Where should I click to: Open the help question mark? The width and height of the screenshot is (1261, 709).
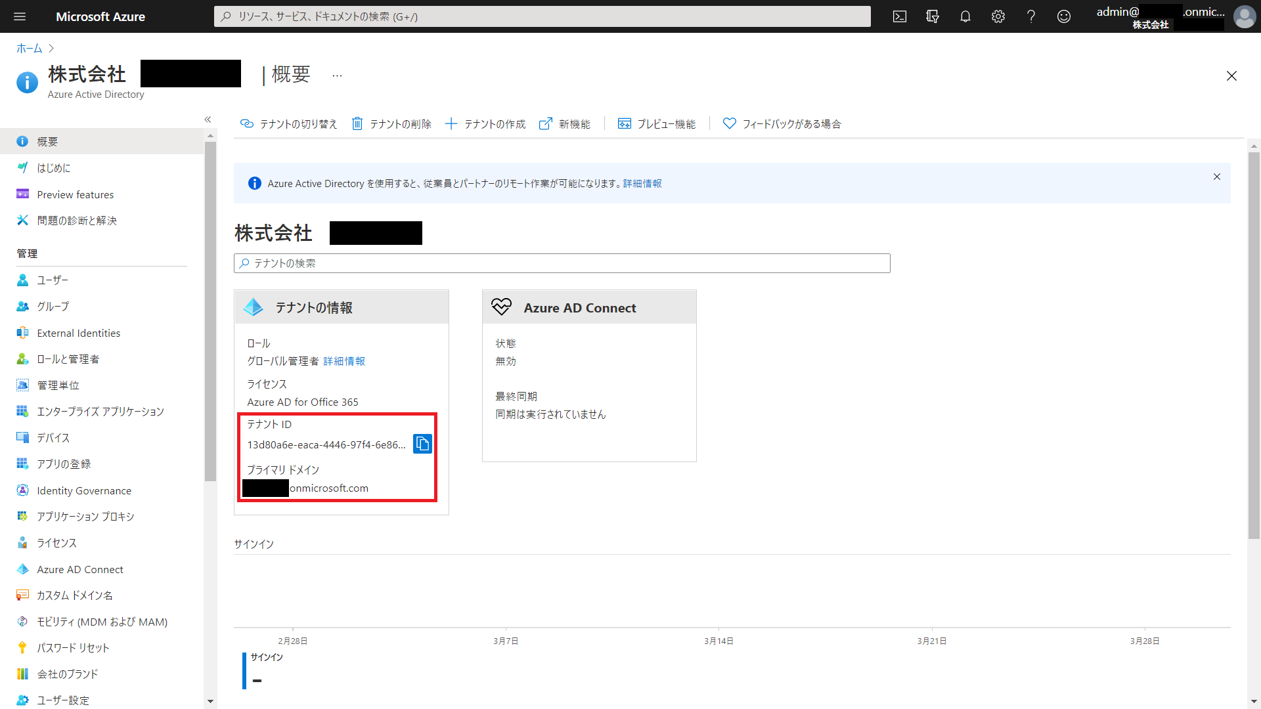coord(1031,16)
